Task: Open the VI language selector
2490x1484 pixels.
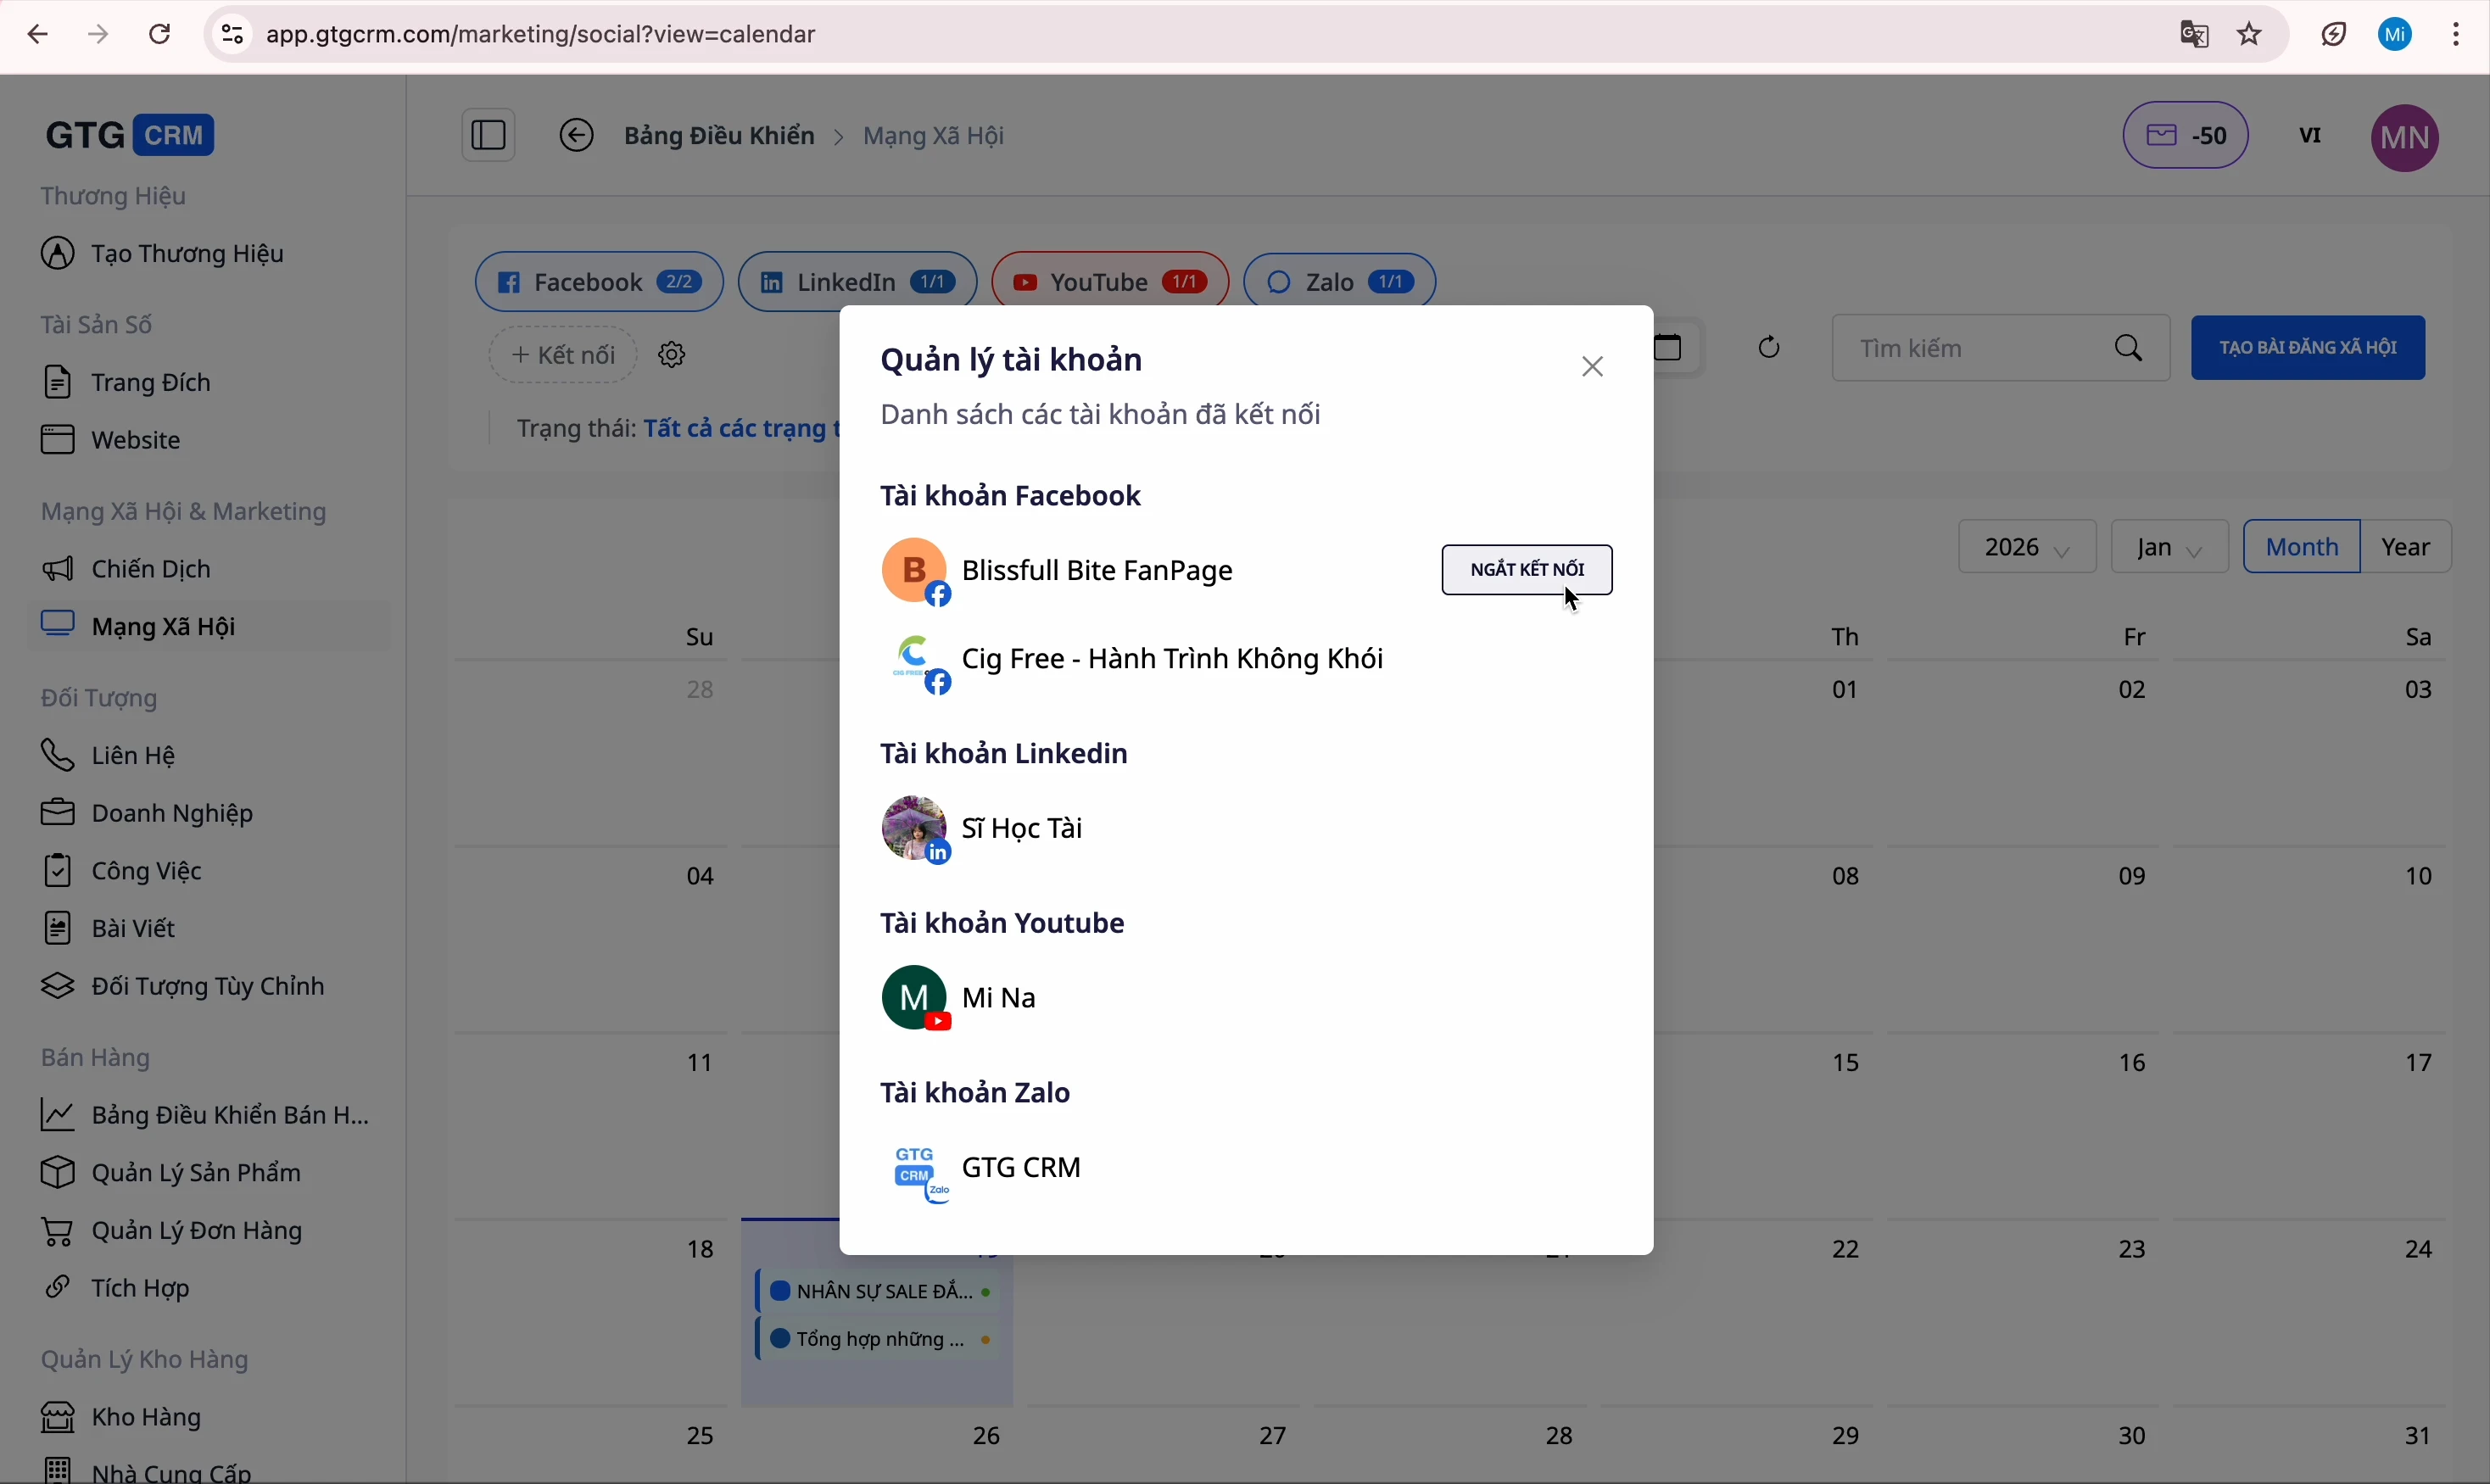Action: click(x=2311, y=136)
